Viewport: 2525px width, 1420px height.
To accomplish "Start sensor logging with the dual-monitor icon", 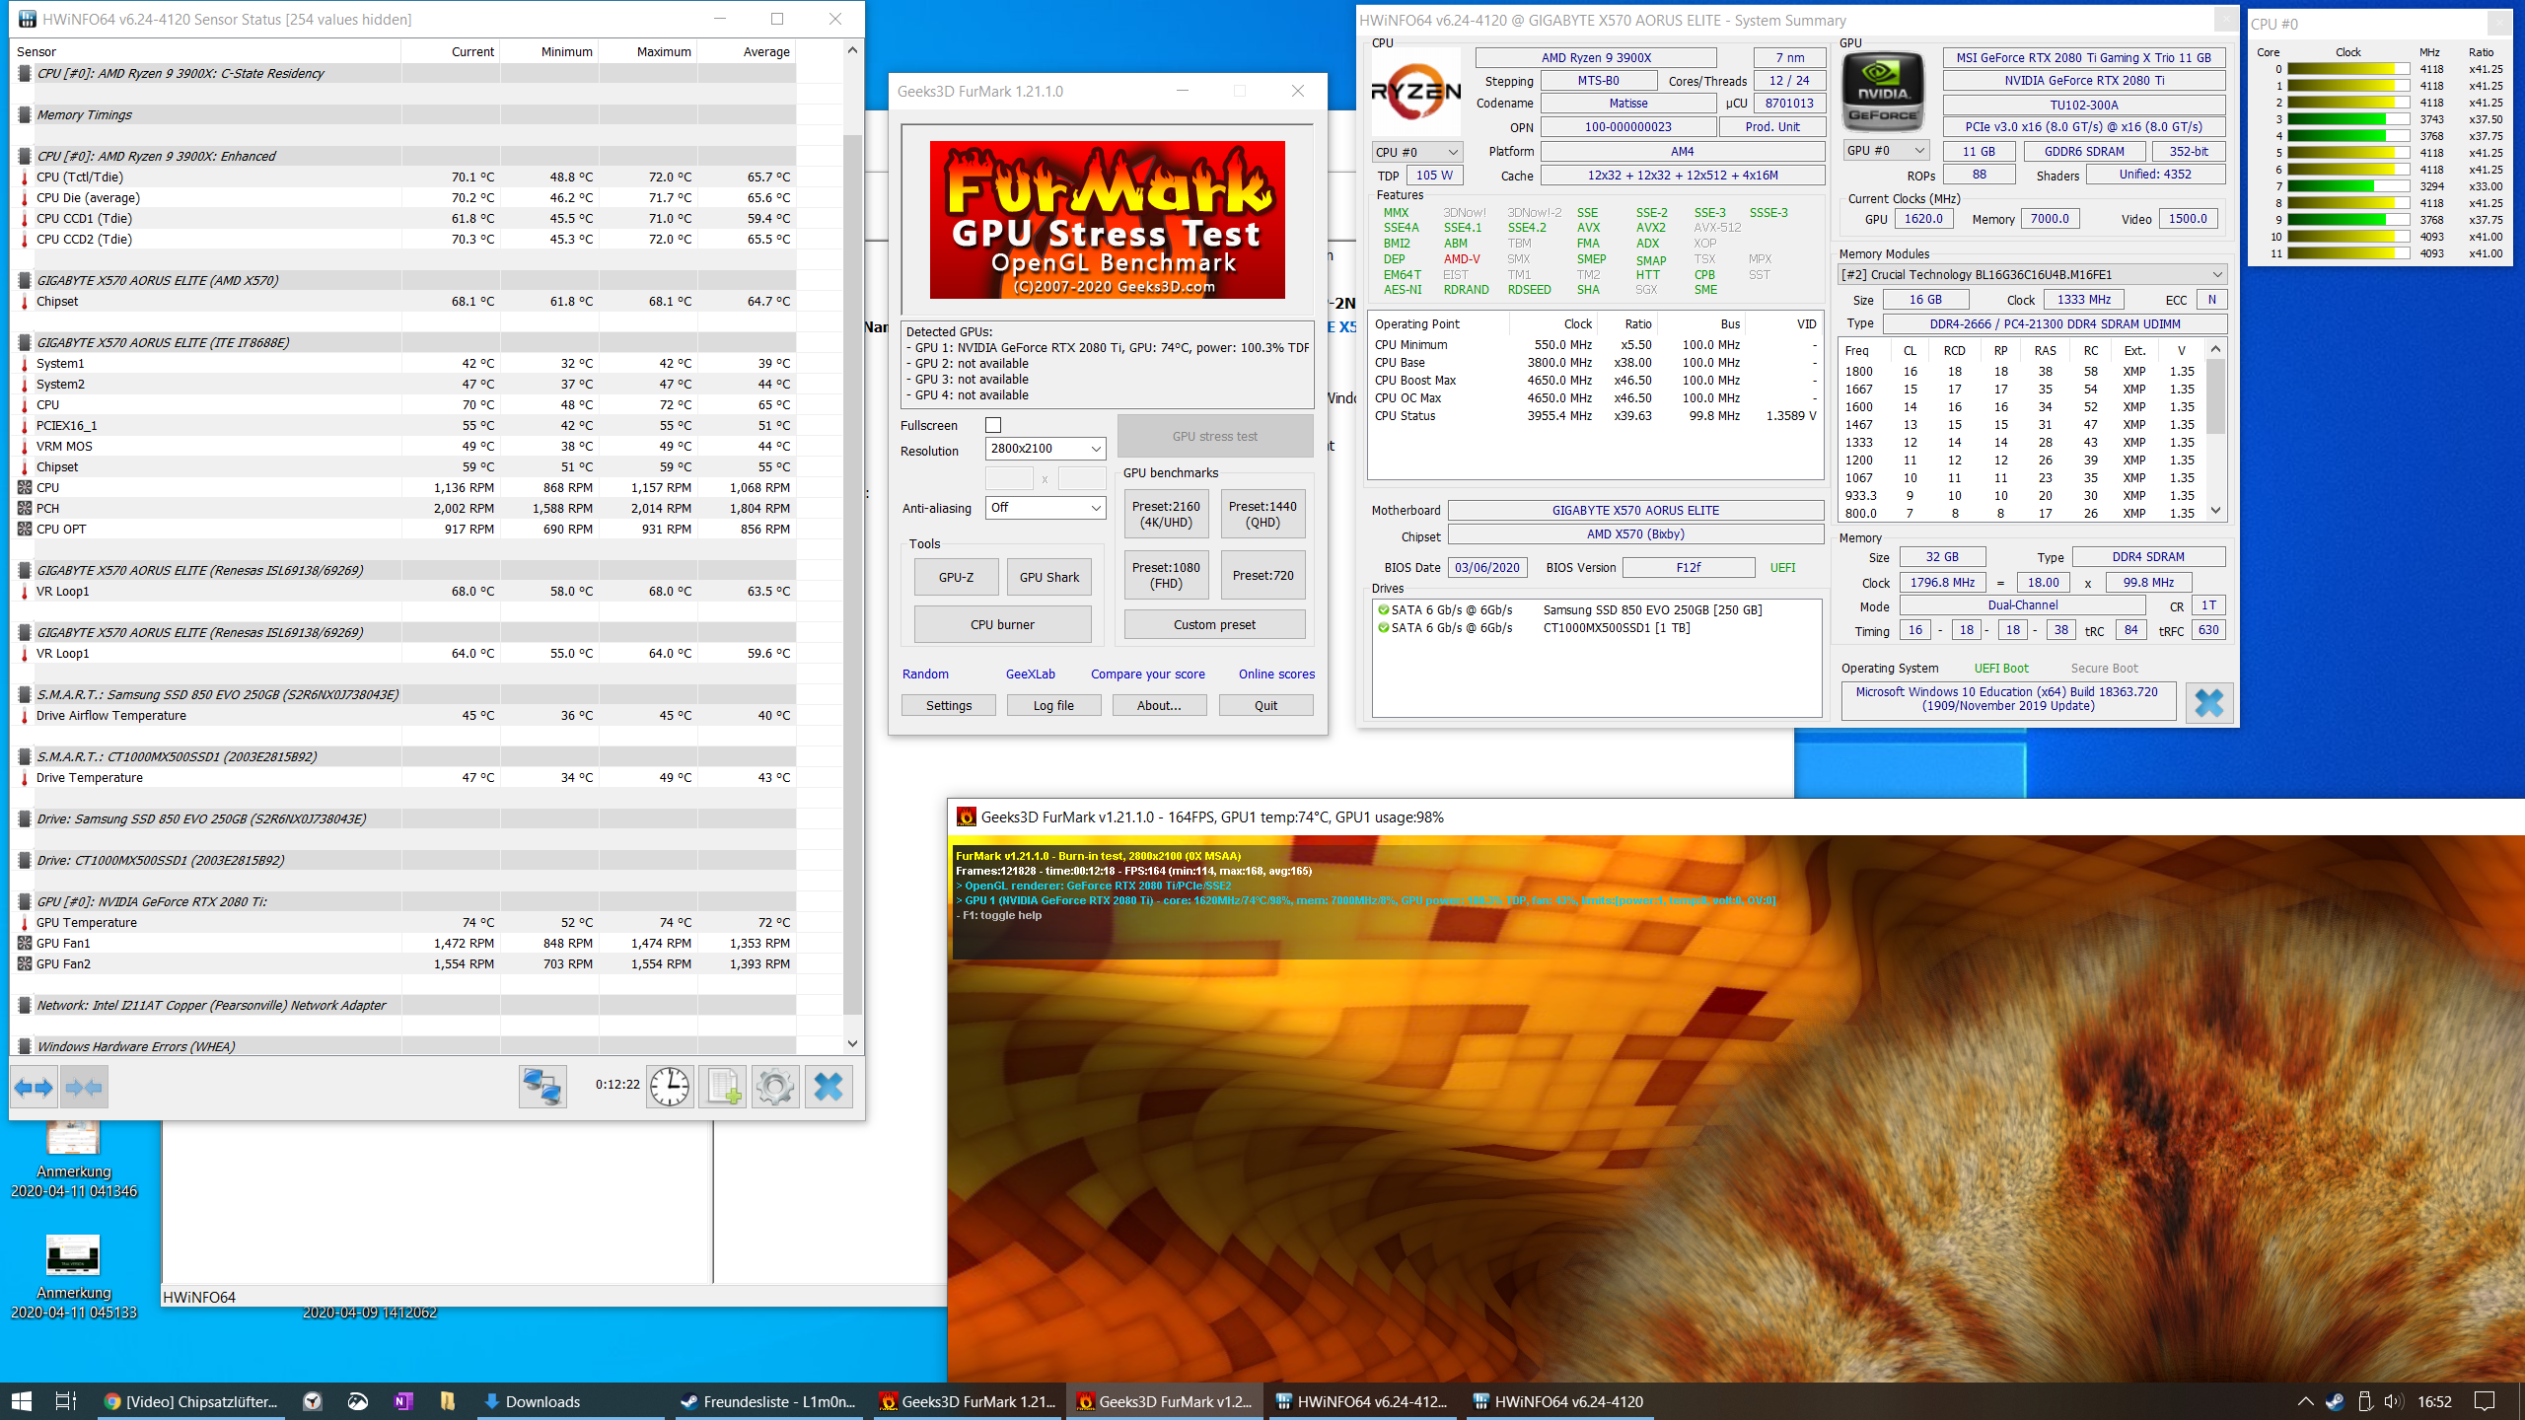I will (x=543, y=1087).
